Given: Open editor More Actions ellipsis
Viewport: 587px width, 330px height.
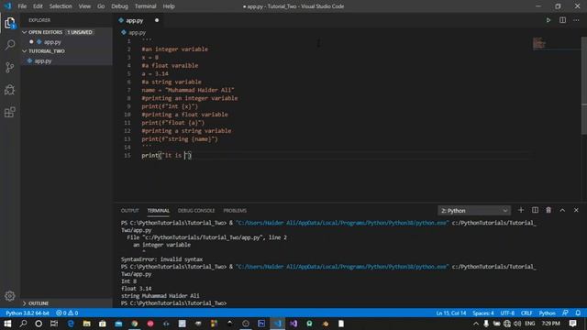Looking at the screenshot, I should click(x=576, y=20).
